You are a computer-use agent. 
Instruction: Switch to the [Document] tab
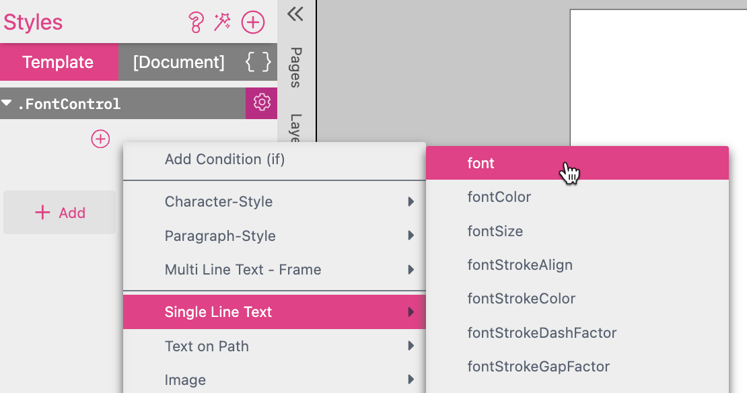176,62
